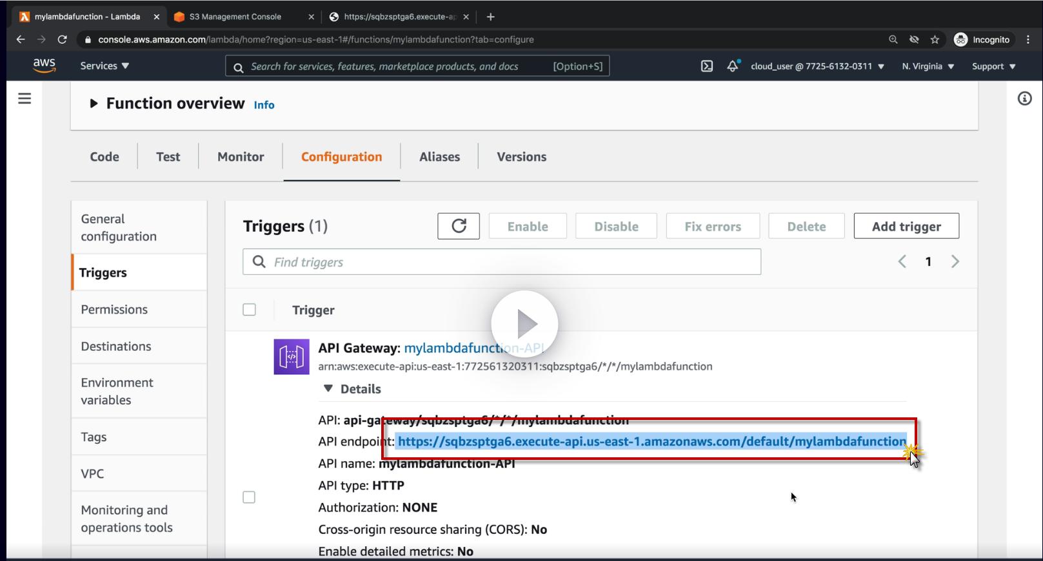This screenshot has width=1043, height=561.
Task: Switch to the Versions tab
Action: tap(521, 157)
